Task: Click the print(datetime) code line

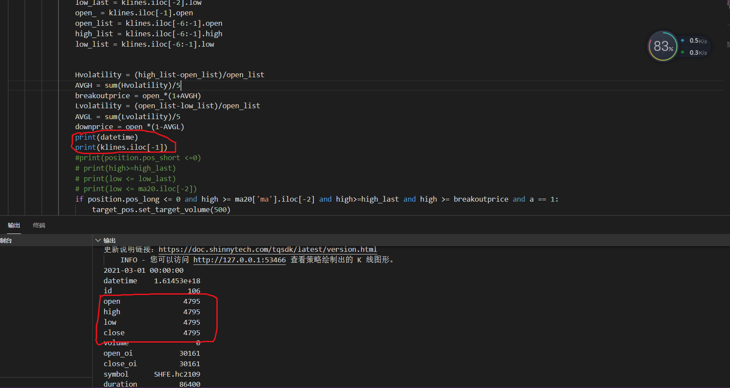Action: click(x=106, y=137)
